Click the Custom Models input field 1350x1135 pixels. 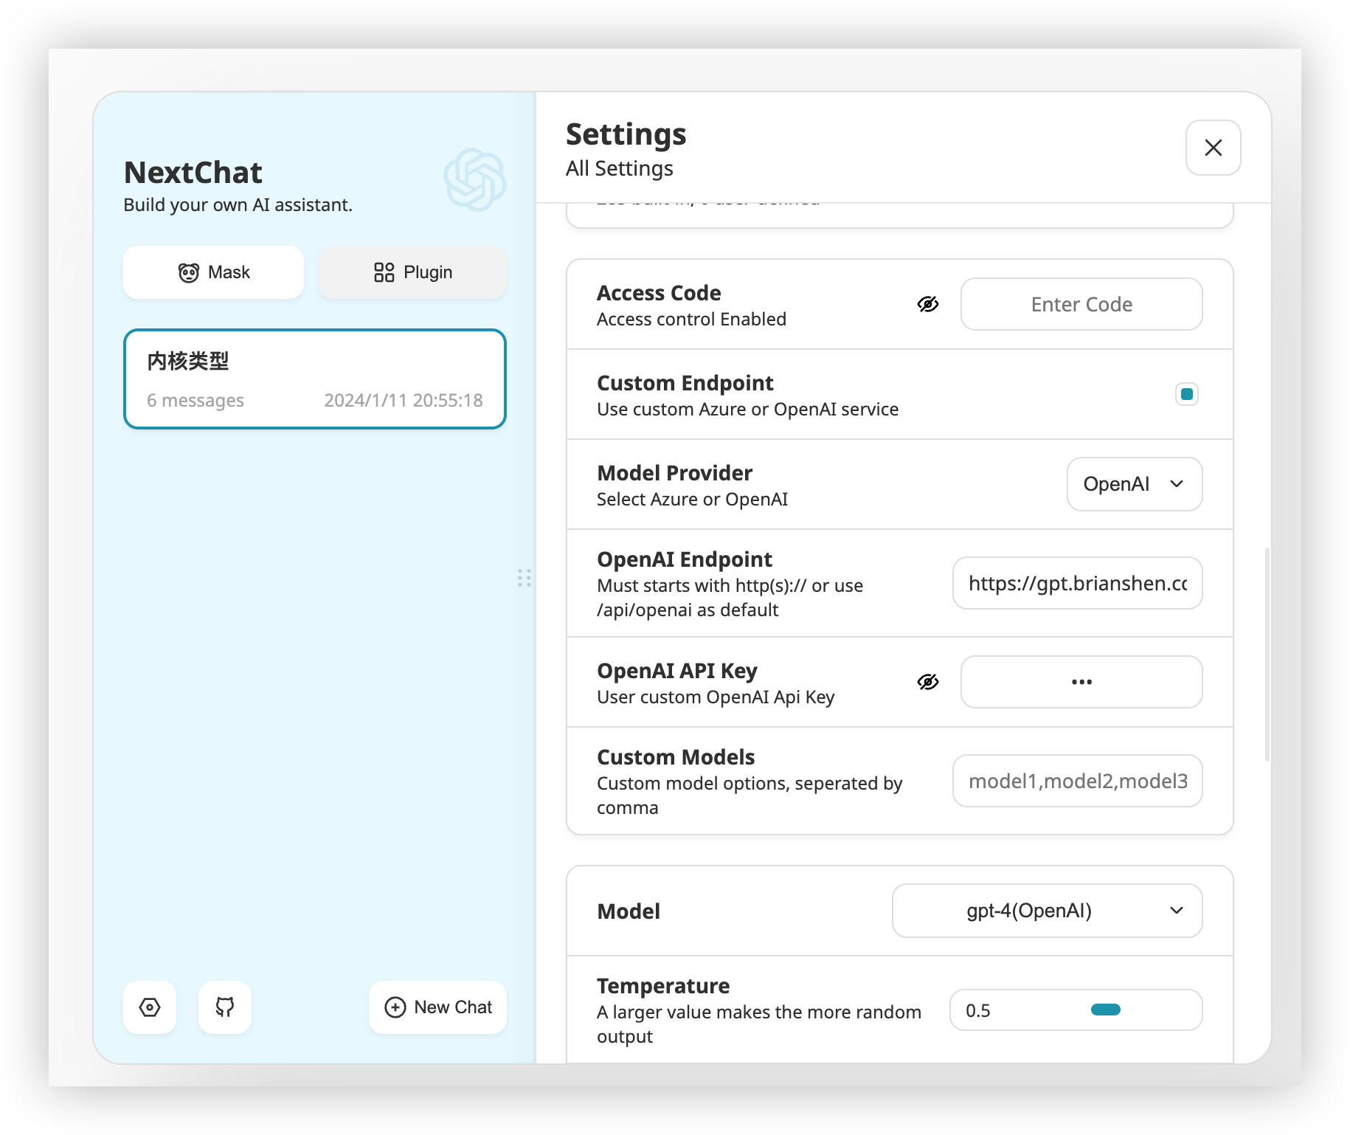click(x=1077, y=781)
